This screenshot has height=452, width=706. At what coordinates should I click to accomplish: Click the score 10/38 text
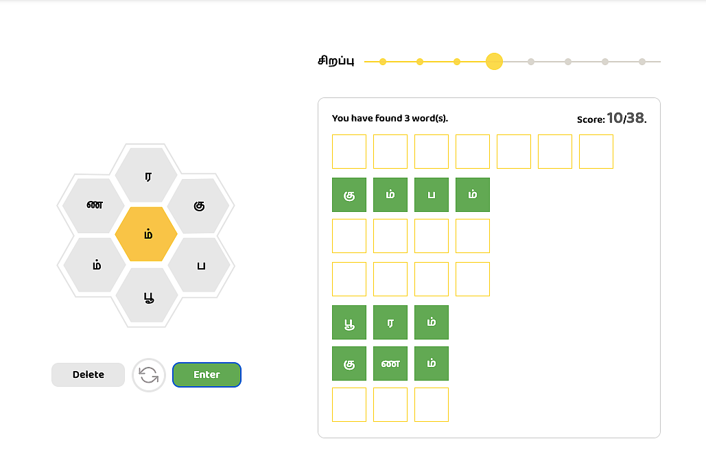(626, 118)
